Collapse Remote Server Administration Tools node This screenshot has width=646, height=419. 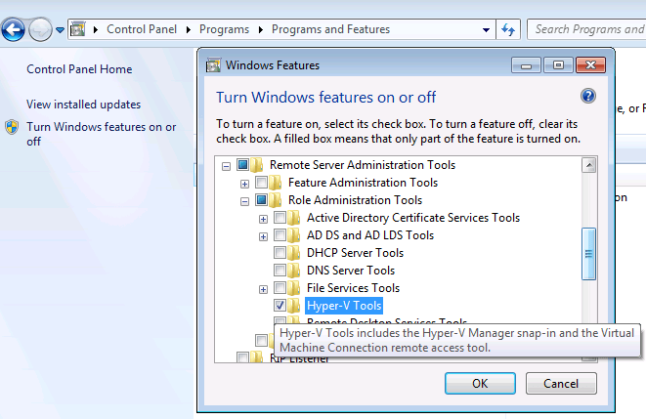(226, 166)
